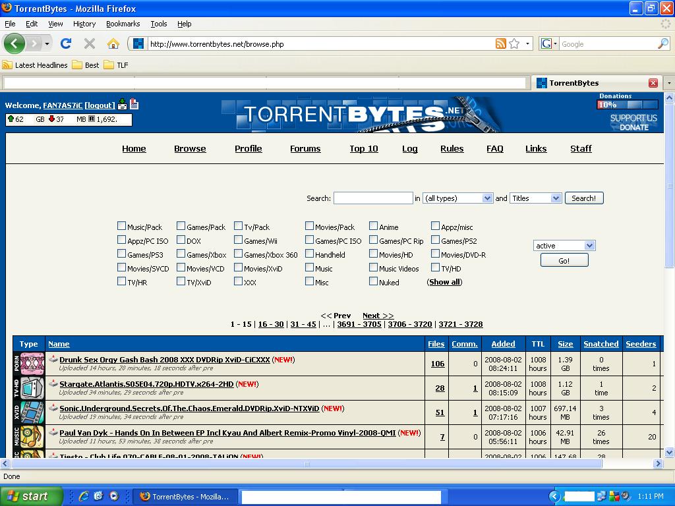Click the PORN category icon in first row
This screenshot has width=675, height=506.
pyautogui.click(x=29, y=364)
